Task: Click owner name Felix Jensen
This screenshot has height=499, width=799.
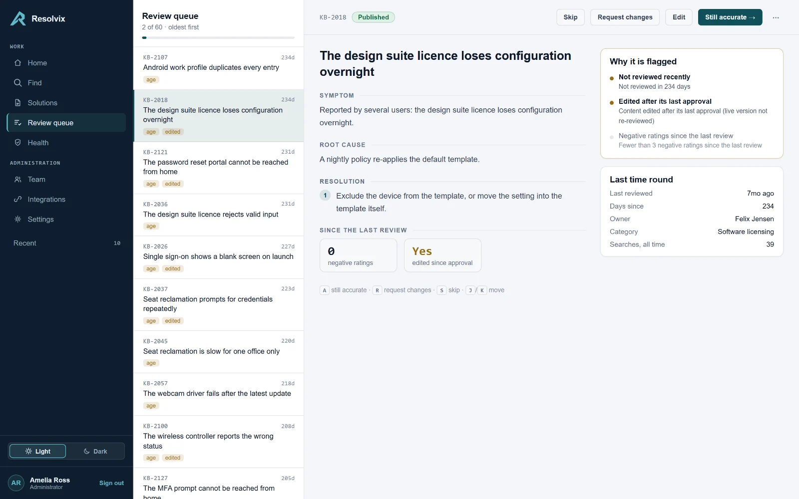Action: point(754,219)
